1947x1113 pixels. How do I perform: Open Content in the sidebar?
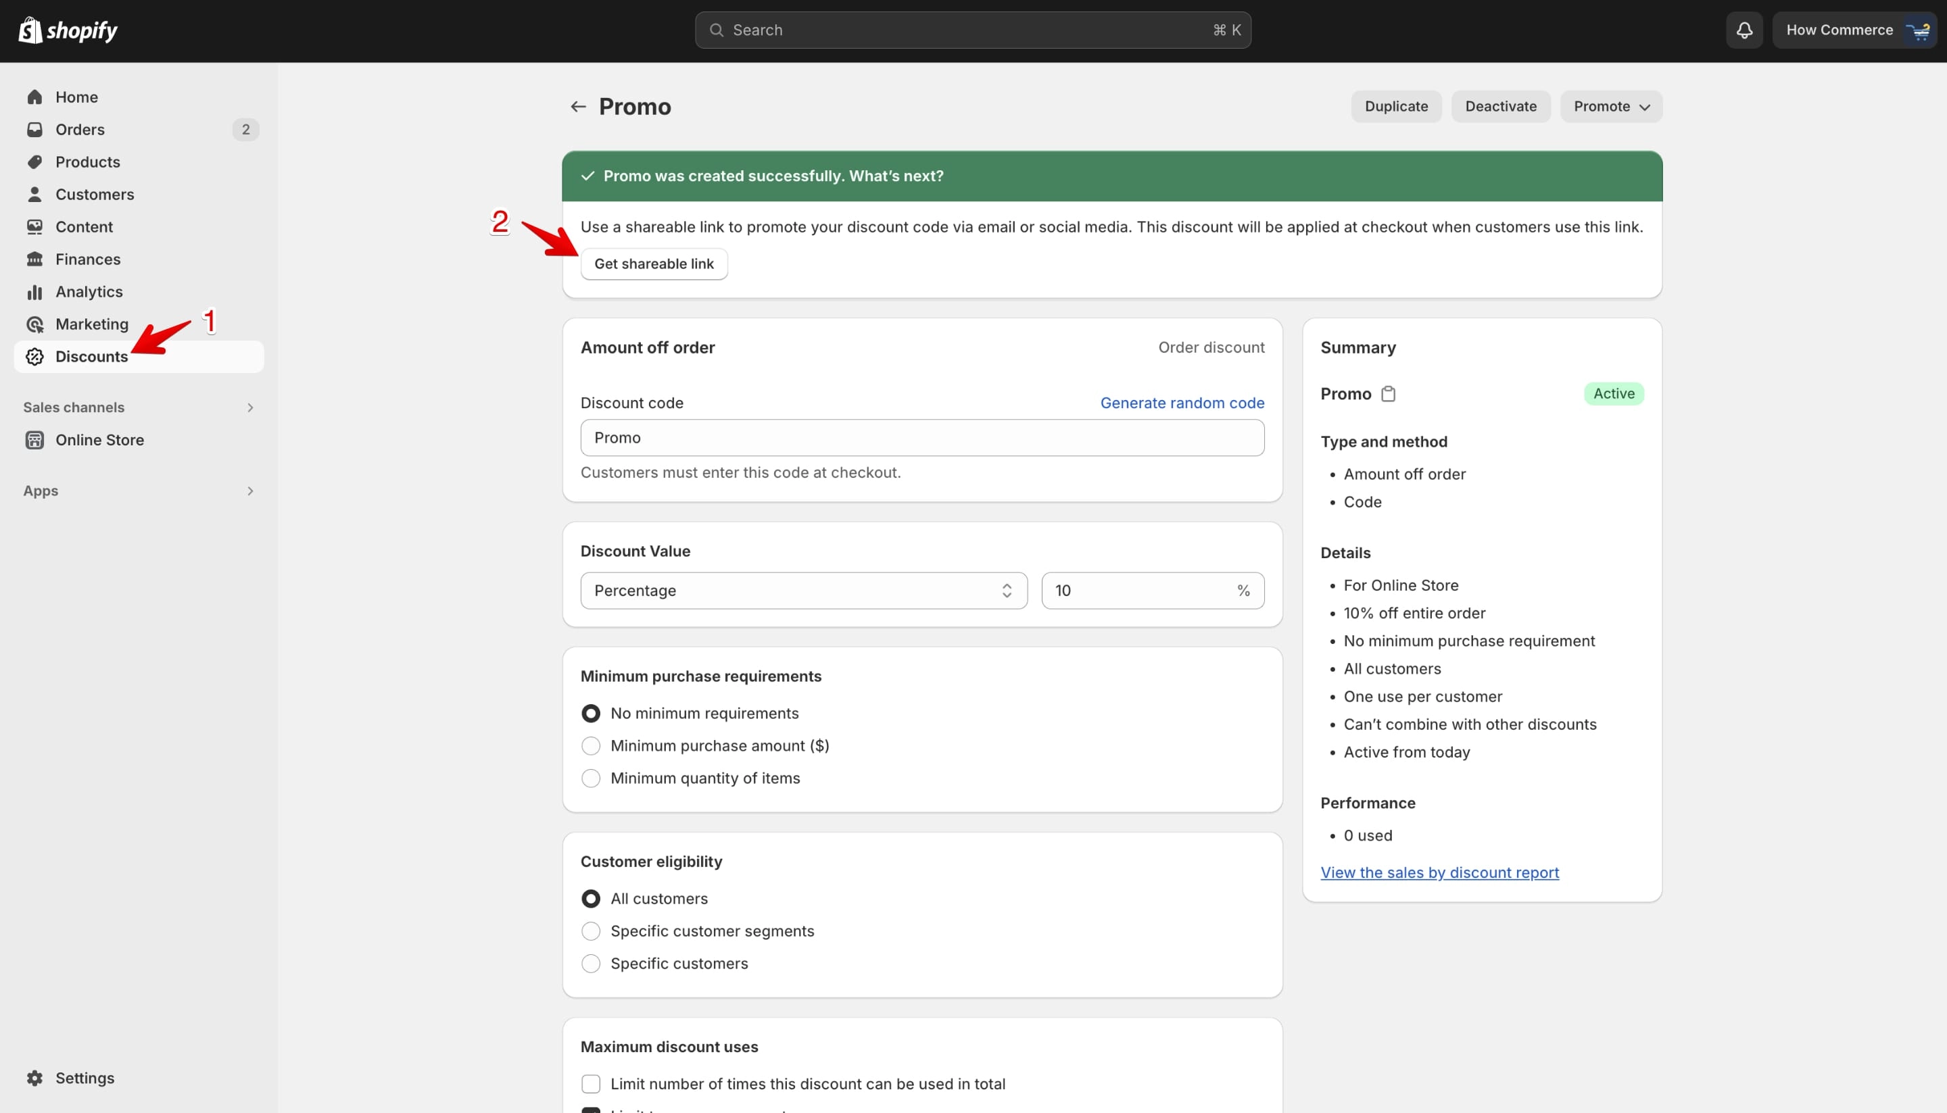point(139,227)
